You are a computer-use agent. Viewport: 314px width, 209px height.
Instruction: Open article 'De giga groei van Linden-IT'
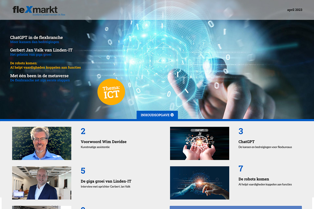[106, 181]
